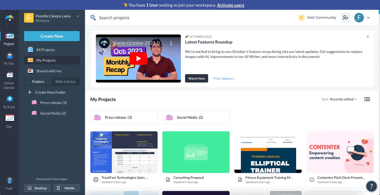Go to My Brand settings
Viewport: 380px width, 195px height.
[x=9, y=101]
